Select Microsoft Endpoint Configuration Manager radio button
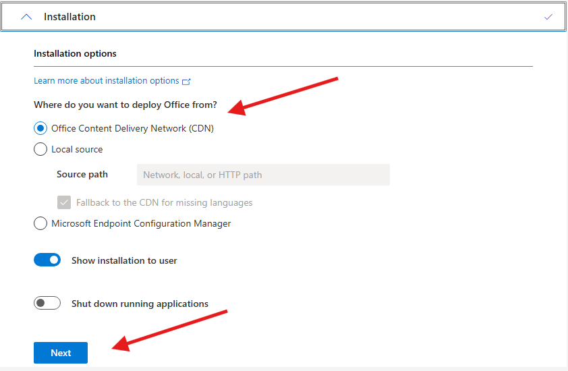The height and width of the screenshot is (371, 568). (40, 223)
